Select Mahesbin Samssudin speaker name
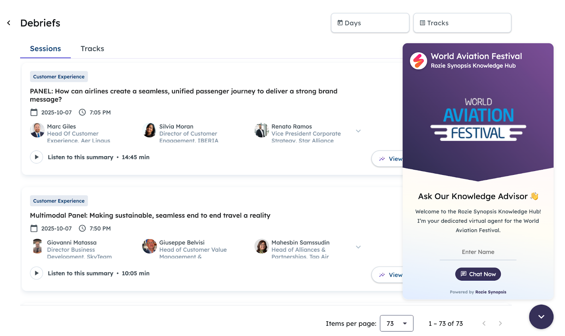 click(x=301, y=243)
